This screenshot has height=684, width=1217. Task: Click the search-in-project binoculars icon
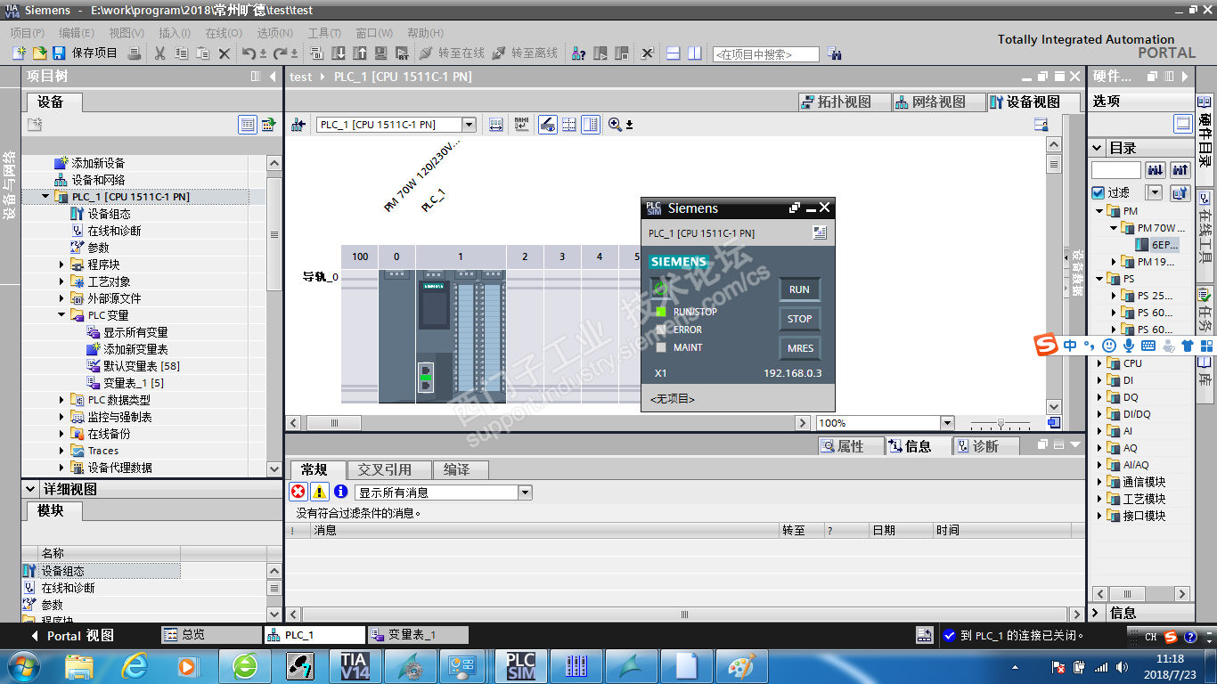point(835,53)
